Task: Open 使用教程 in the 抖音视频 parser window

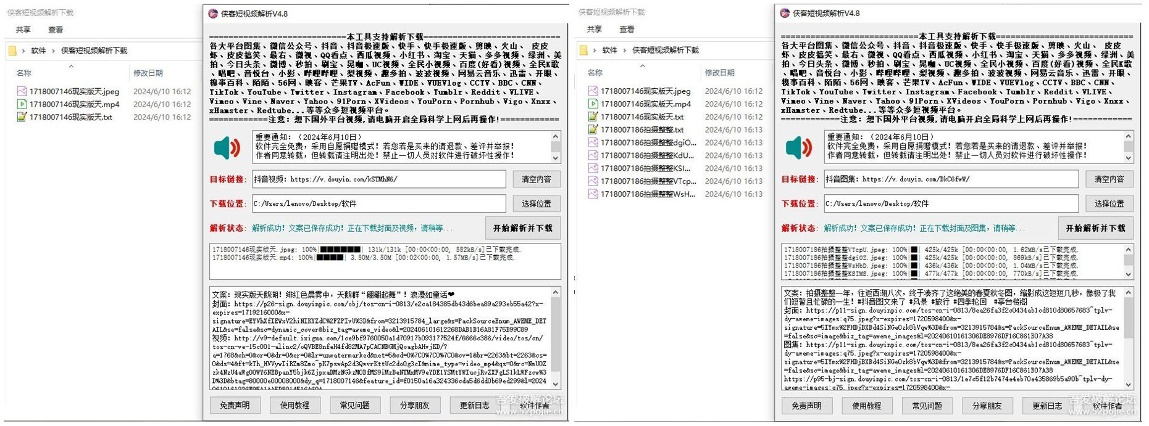Action: (x=295, y=405)
